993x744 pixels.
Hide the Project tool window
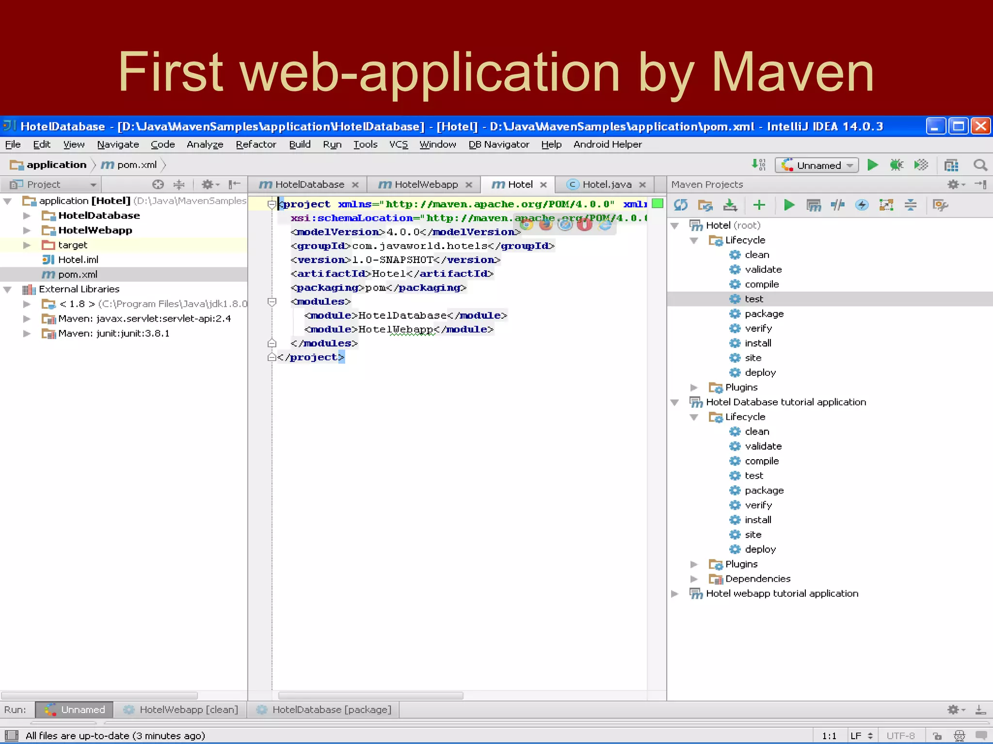[235, 184]
